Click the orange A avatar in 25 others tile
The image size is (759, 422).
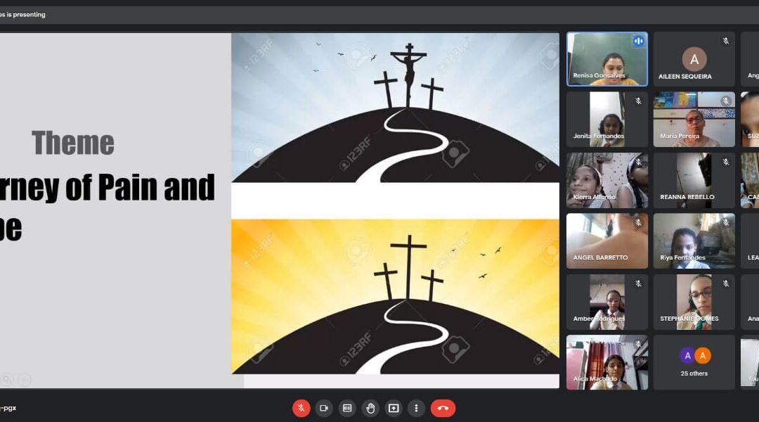702,356
